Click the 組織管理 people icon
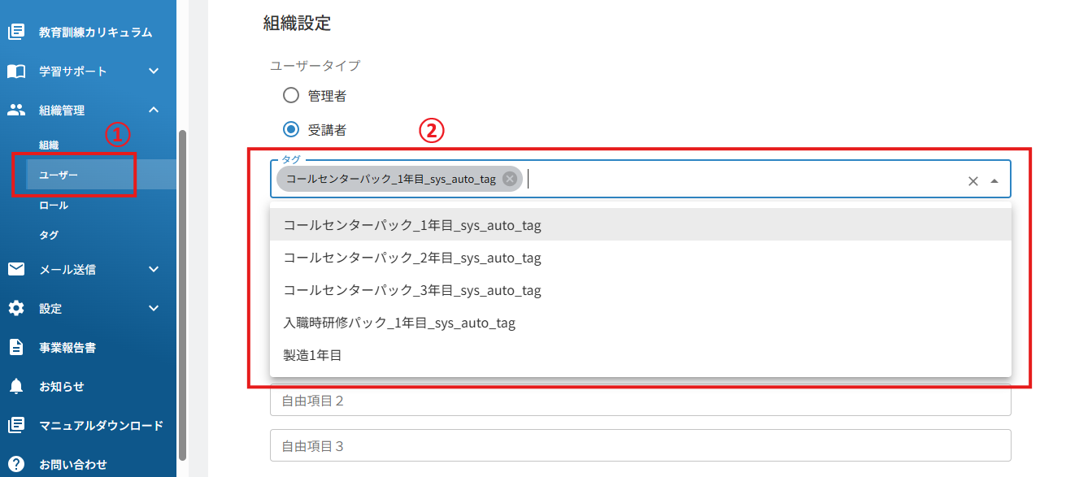The width and height of the screenshot is (1066, 477). coord(16,110)
